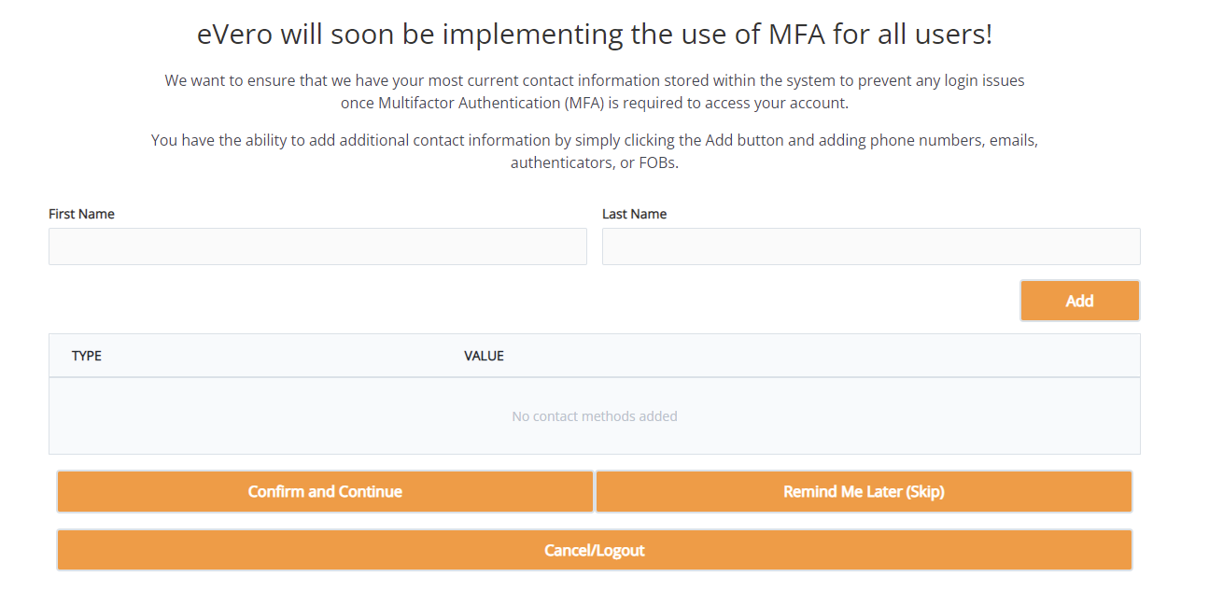
Task: Focus the Last Name text box
Action: tap(870, 246)
